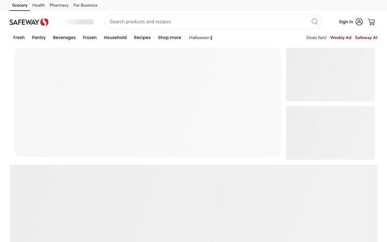Open the Halloween link
The height and width of the screenshot is (242, 387).
pyautogui.click(x=200, y=38)
